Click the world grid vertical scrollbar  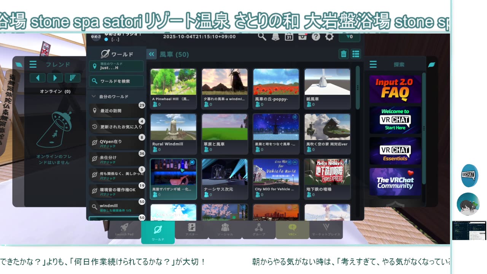[x=358, y=88]
